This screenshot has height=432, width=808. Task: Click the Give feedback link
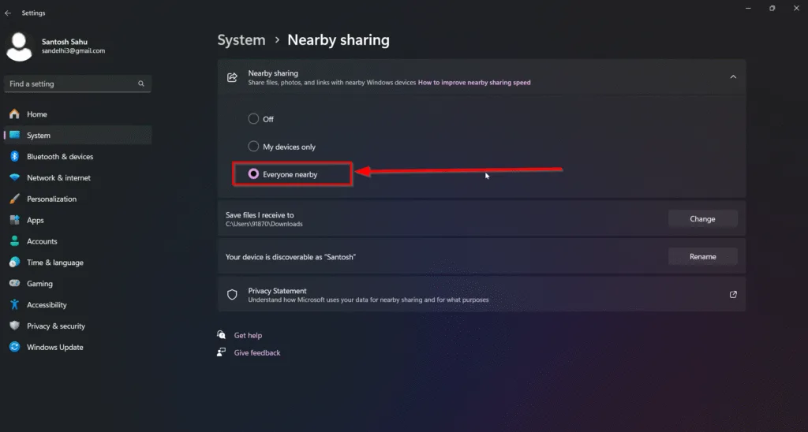coord(257,352)
